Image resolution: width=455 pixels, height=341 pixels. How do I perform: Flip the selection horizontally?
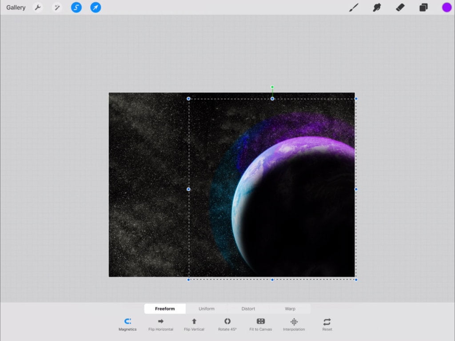[x=161, y=324]
